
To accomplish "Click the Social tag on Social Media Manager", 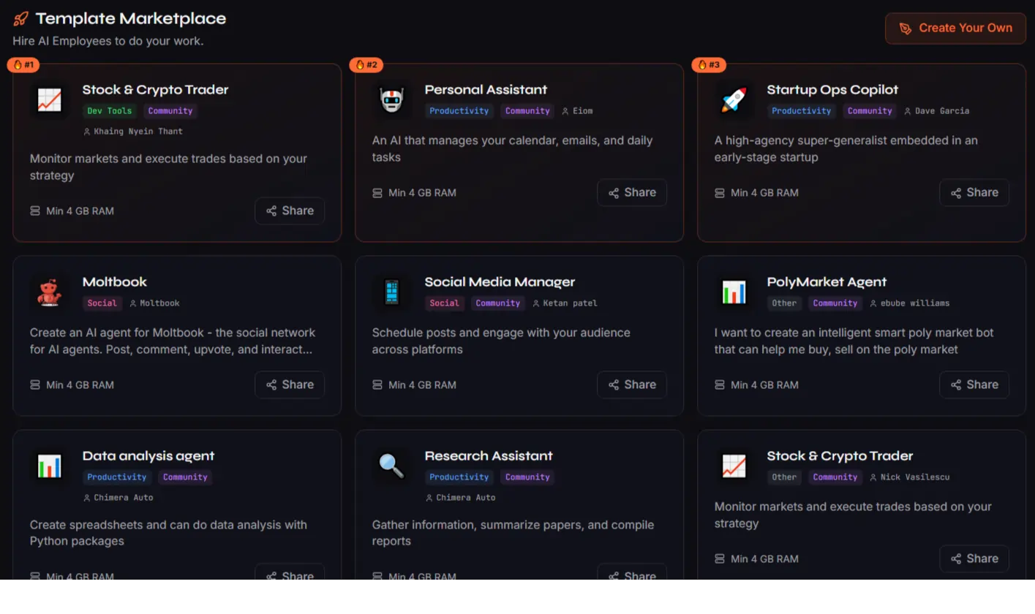I will click(x=444, y=303).
